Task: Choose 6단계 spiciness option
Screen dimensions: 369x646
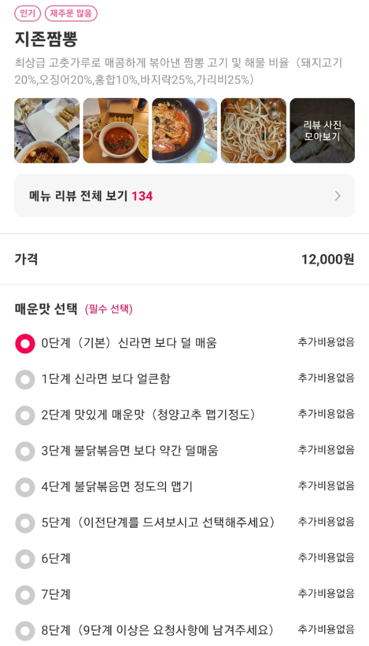Action: (x=26, y=559)
